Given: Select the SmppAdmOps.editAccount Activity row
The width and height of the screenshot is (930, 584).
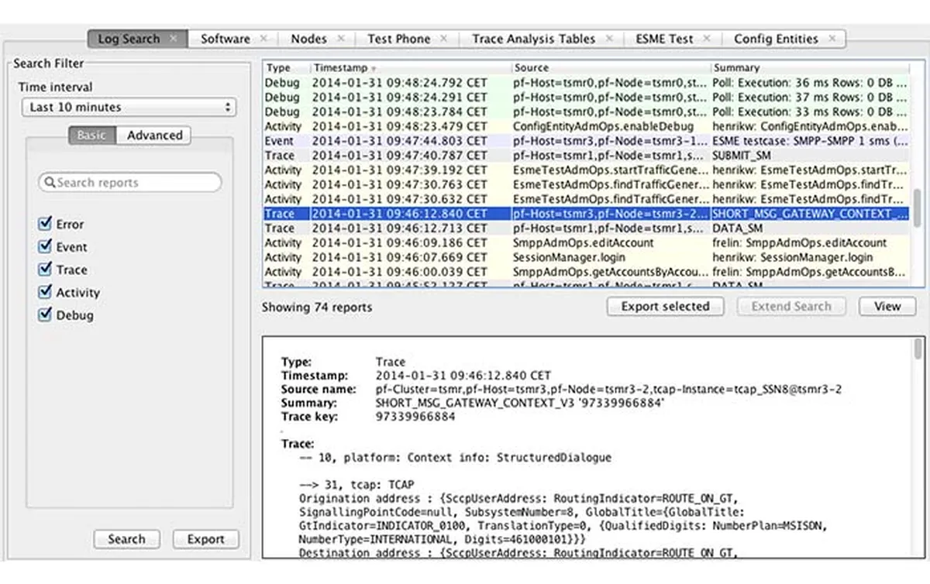Looking at the screenshot, I should click(x=587, y=242).
